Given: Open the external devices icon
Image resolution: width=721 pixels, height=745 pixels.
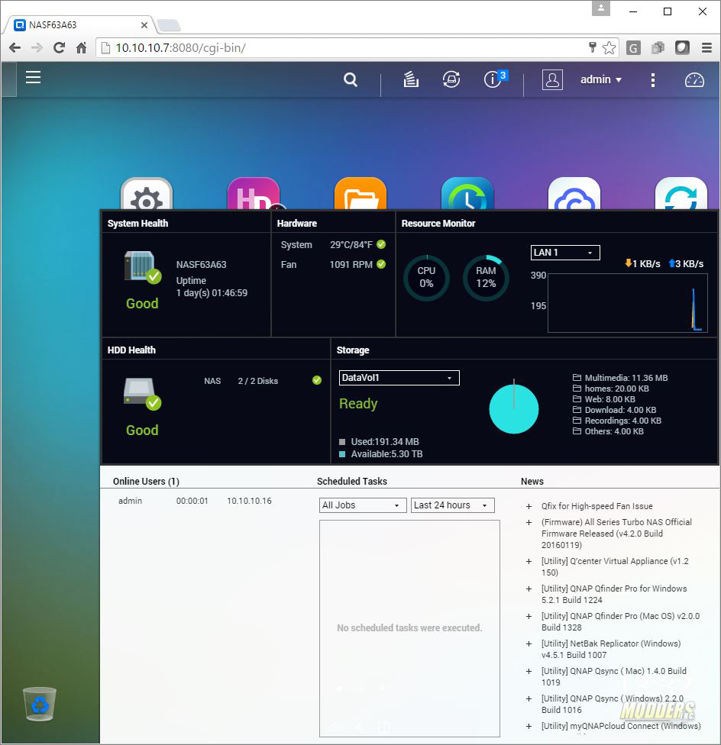Looking at the screenshot, I should pyautogui.click(x=451, y=79).
